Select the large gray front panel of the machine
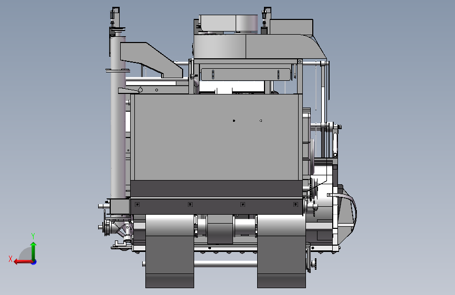The height and width of the screenshot is (295, 455). point(216,137)
